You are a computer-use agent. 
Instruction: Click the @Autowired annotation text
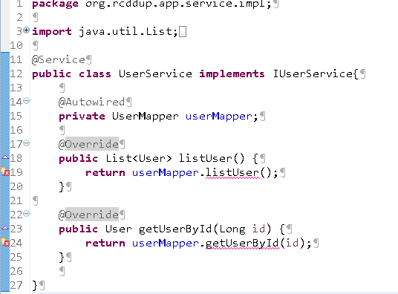(91, 102)
